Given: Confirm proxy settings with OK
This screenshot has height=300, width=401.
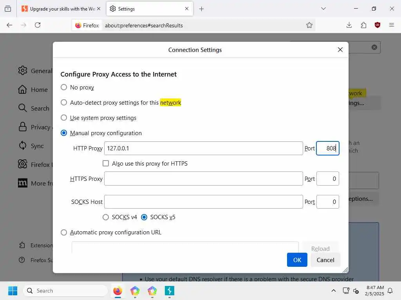Looking at the screenshot, I should 297,260.
